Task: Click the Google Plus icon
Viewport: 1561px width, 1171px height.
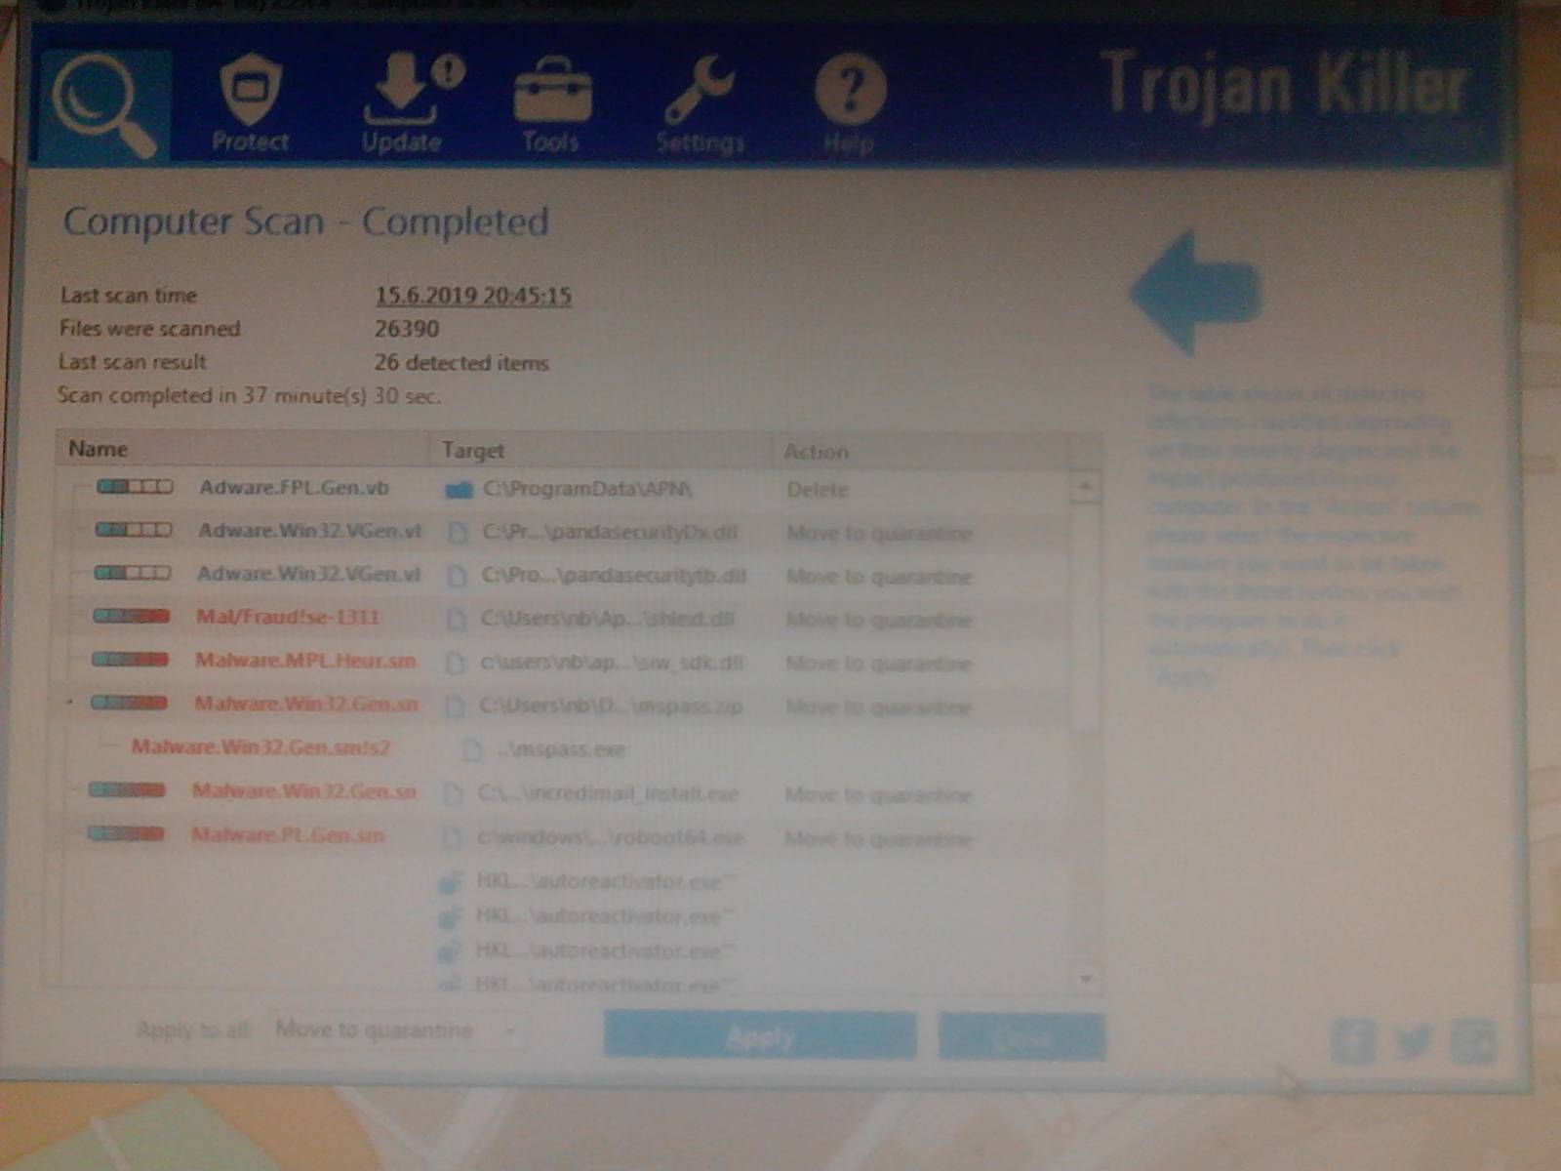Action: pos(1473,1041)
